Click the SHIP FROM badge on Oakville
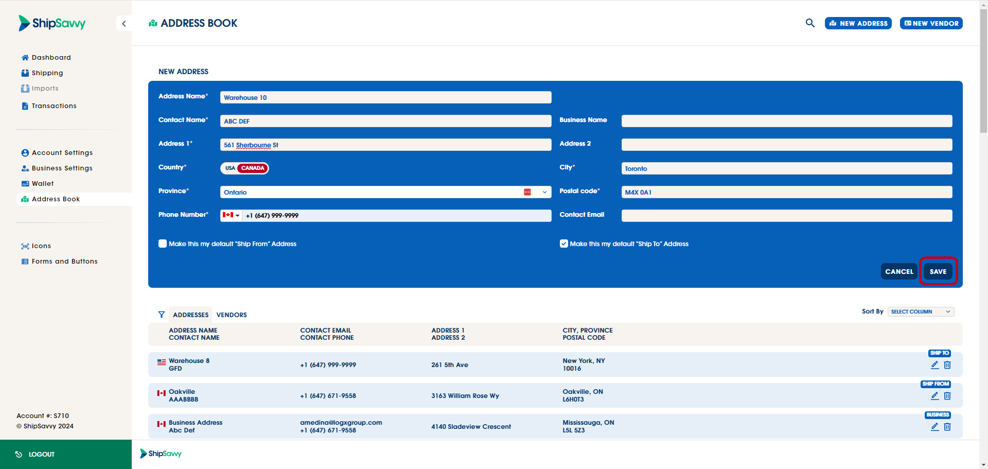 936,384
